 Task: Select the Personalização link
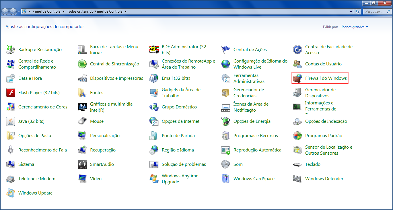[x=105, y=136]
